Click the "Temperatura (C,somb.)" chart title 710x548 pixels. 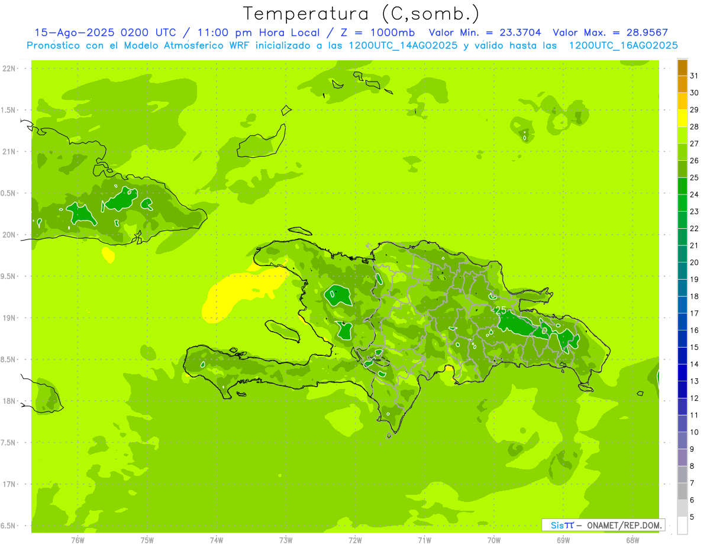tap(362, 14)
